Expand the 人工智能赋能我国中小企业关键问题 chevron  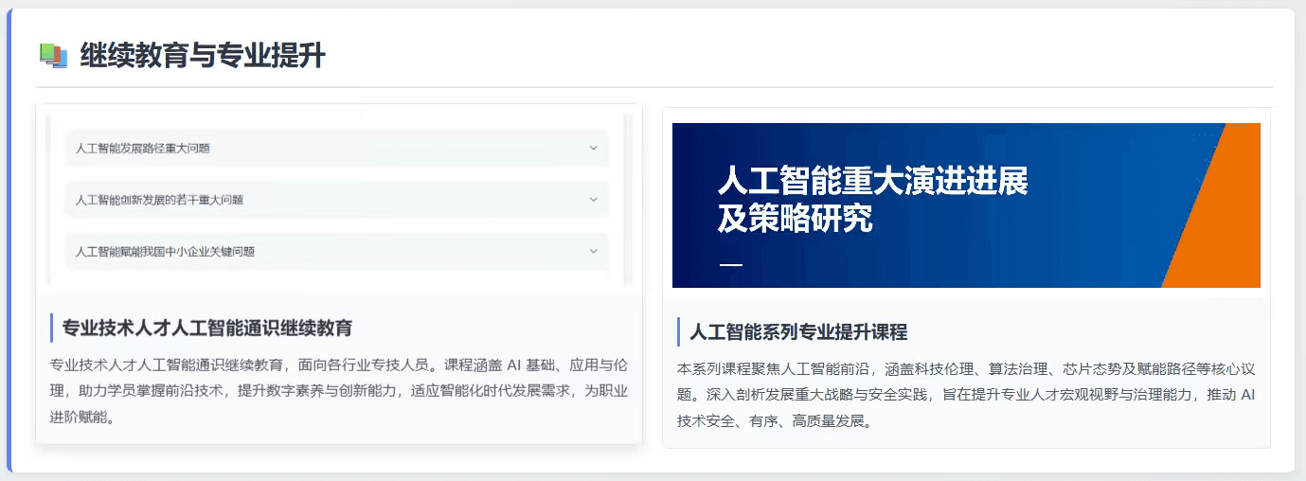[594, 251]
